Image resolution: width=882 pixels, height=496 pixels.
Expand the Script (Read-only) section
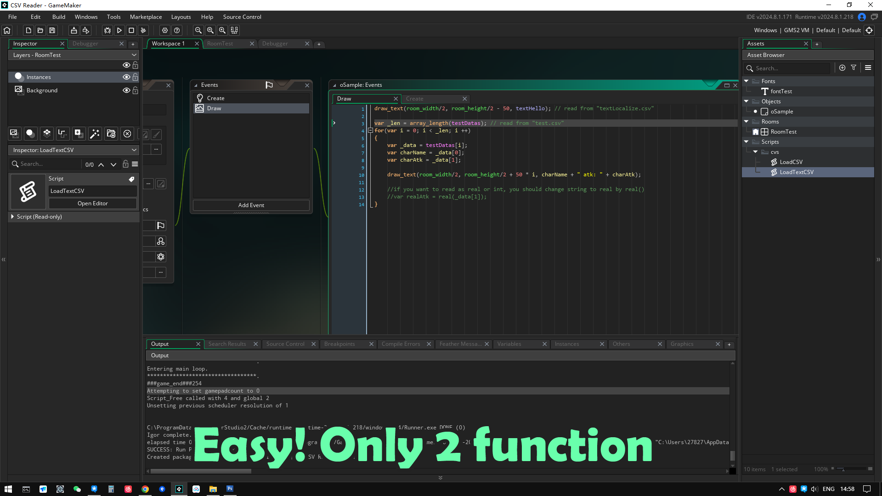click(12, 216)
